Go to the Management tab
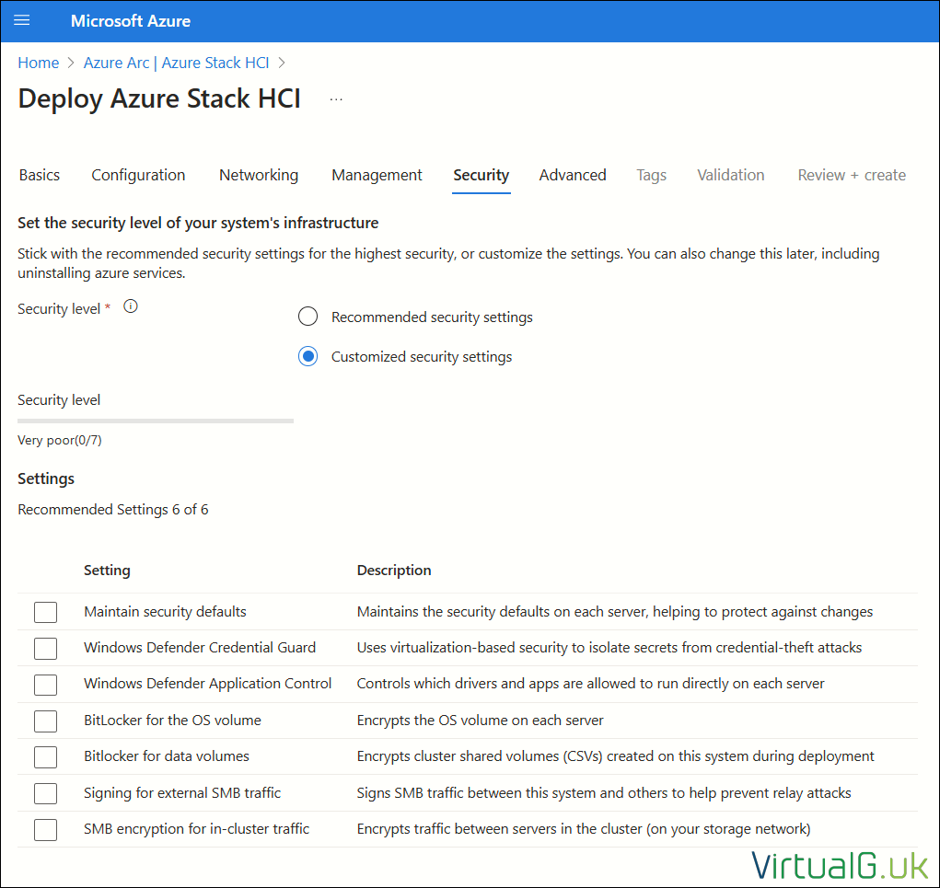This screenshot has height=888, width=940. 377,175
